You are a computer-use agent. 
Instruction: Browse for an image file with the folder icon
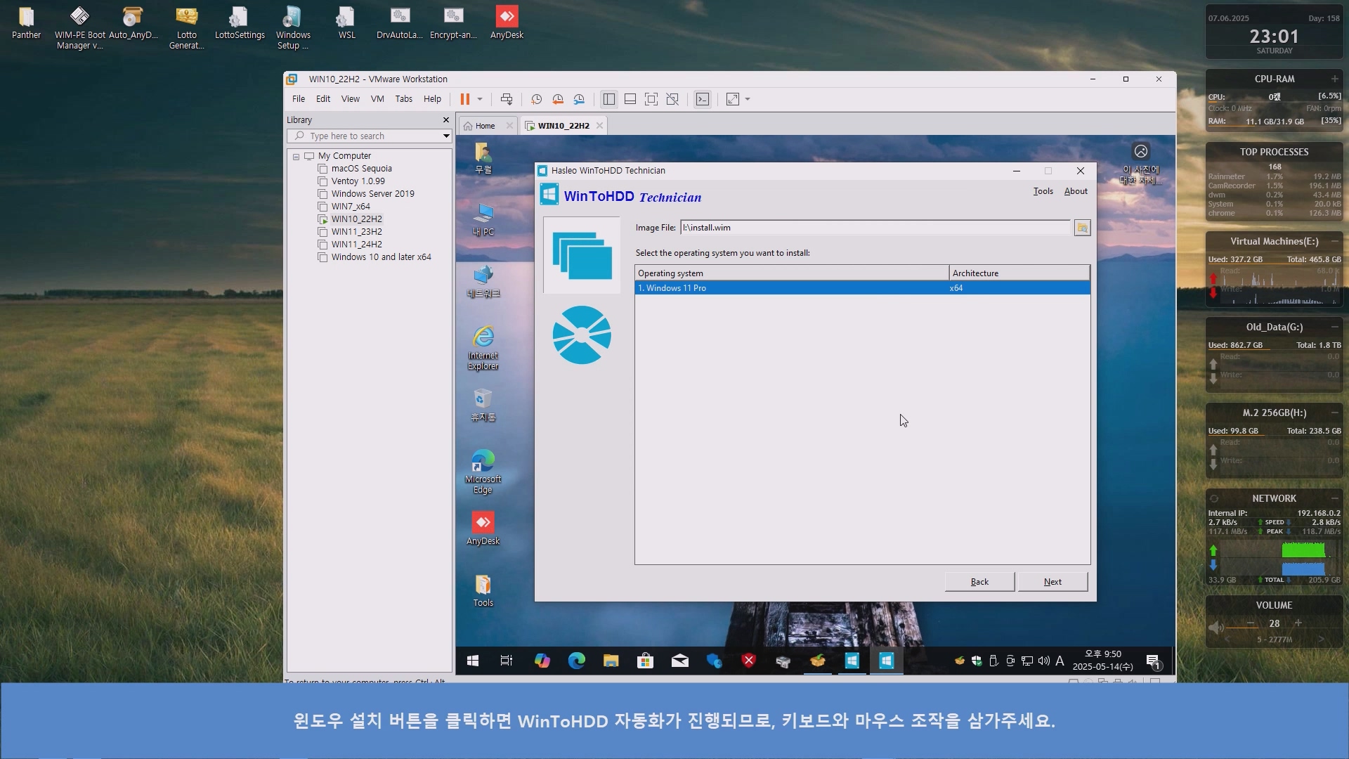click(1082, 228)
